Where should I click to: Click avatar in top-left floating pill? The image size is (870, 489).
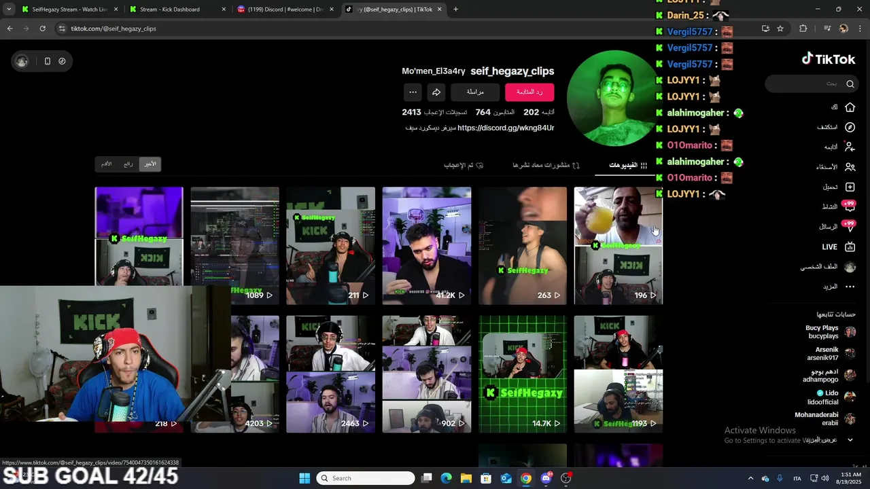point(22,61)
